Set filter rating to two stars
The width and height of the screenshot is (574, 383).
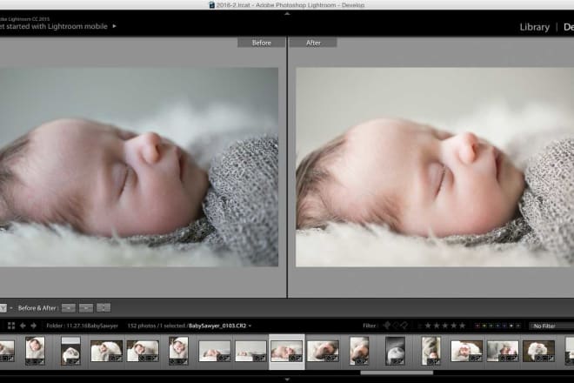pyautogui.click(x=437, y=325)
